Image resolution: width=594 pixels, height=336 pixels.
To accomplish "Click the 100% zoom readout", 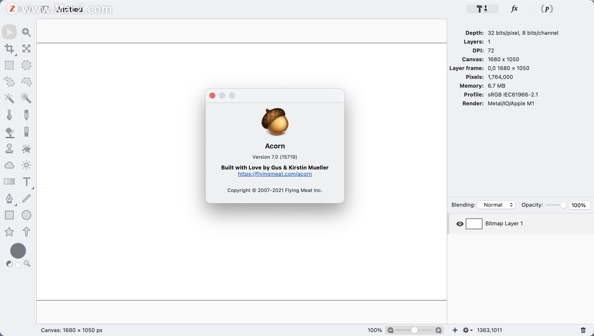I will [375, 330].
